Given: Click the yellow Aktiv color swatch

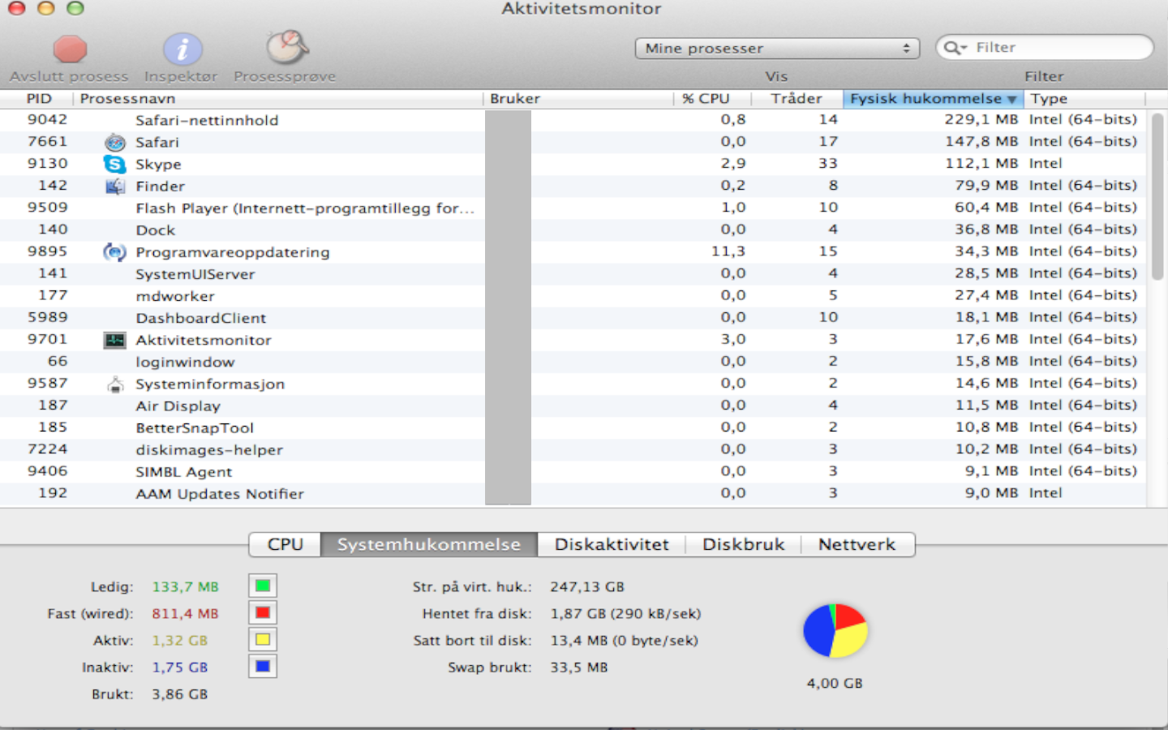Looking at the screenshot, I should [x=263, y=639].
